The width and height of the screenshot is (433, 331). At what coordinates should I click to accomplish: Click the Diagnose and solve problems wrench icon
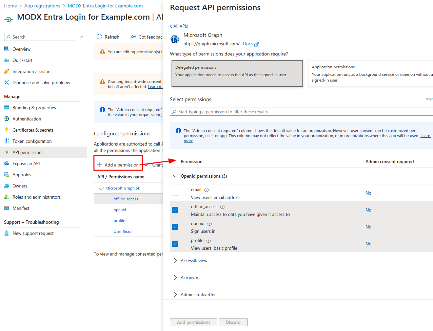6,83
